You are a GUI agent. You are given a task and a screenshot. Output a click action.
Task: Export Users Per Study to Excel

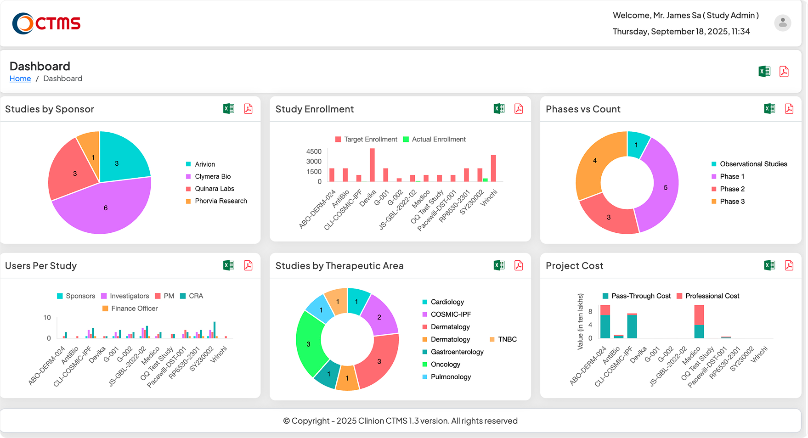pos(229,265)
